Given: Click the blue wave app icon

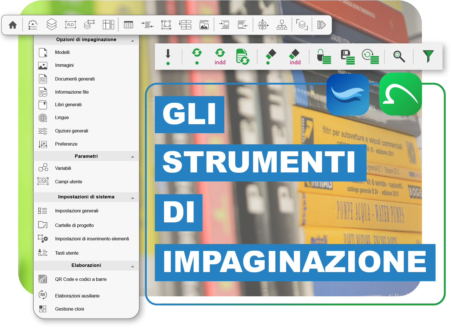Looking at the screenshot, I should pyautogui.click(x=348, y=94).
